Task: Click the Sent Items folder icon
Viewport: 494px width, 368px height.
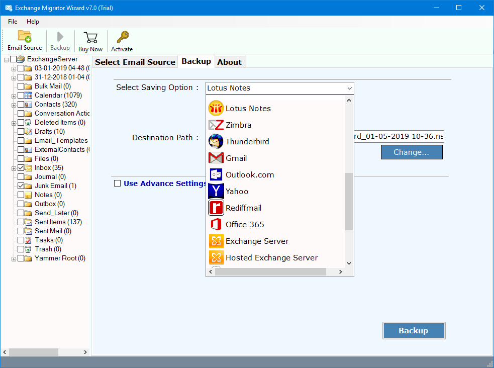Action: (28, 222)
